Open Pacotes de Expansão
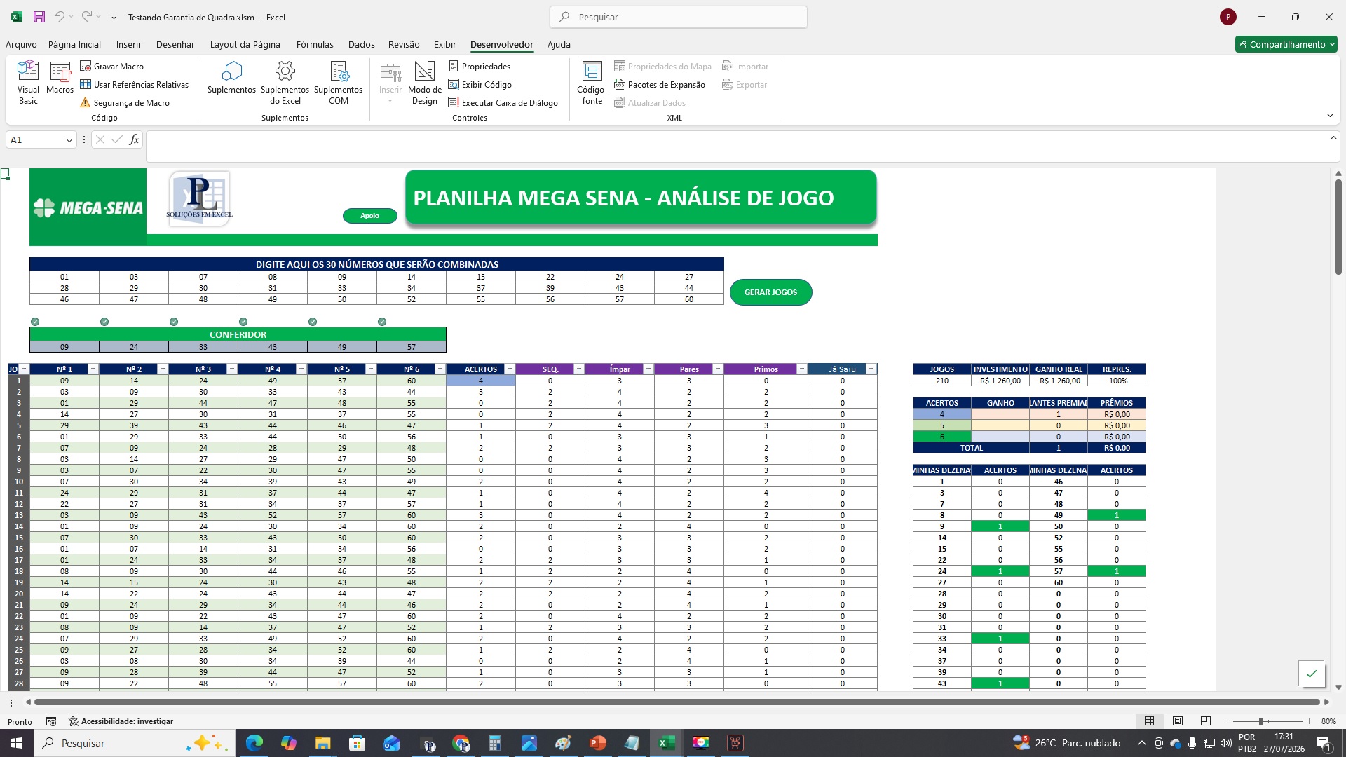 (660, 84)
